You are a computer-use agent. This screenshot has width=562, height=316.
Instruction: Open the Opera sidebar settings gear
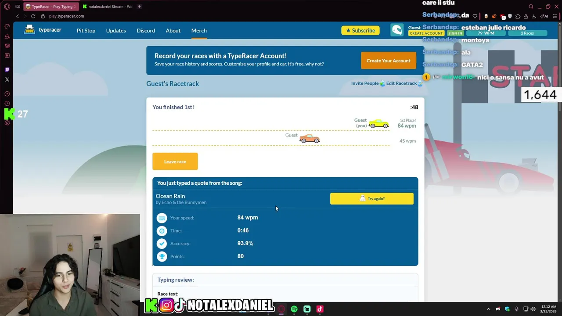click(x=7, y=123)
